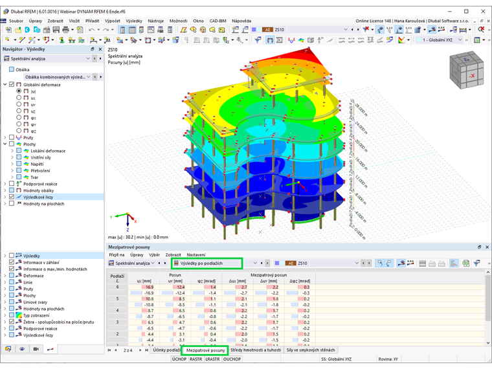Toggle the Informace v záhlaví checkbox
This screenshot has width=492, height=369.
(12, 262)
